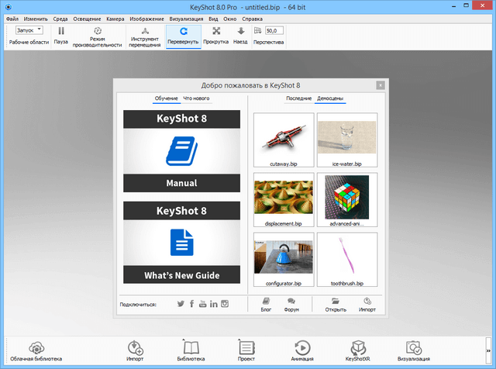Open the Форум link
Screen dimensions: 496x369
coord(291,304)
